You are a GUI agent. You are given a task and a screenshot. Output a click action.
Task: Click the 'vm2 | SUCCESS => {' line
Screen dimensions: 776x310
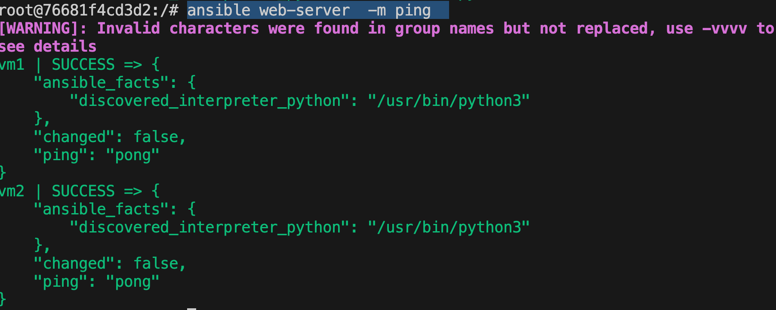tap(80, 191)
